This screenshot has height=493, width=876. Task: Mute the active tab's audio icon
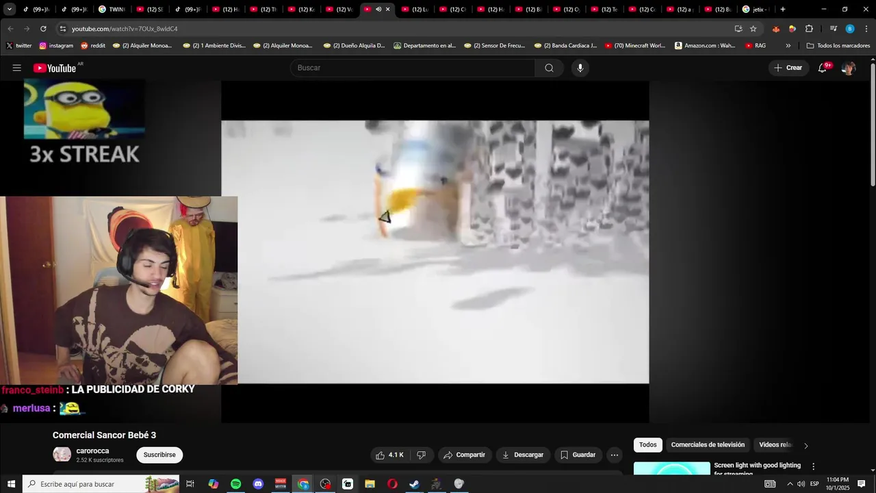click(378, 10)
